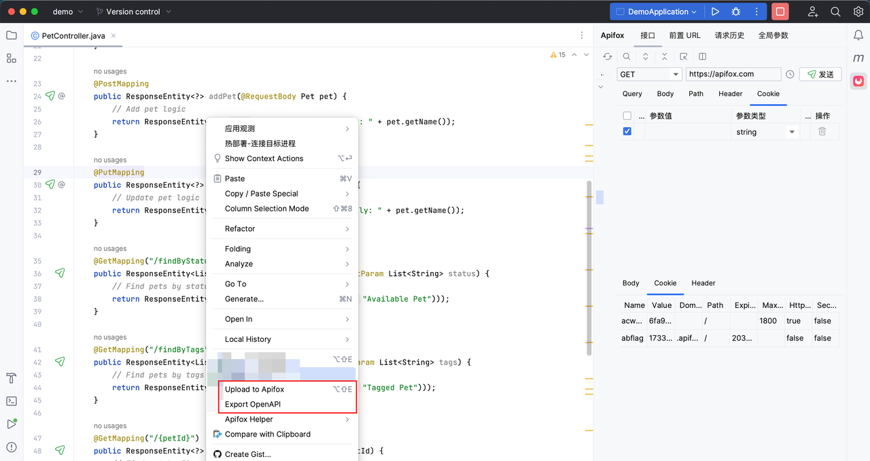The width and height of the screenshot is (870, 461).
Task: Expand all in Apifox panel toolbar
Action: [646, 56]
